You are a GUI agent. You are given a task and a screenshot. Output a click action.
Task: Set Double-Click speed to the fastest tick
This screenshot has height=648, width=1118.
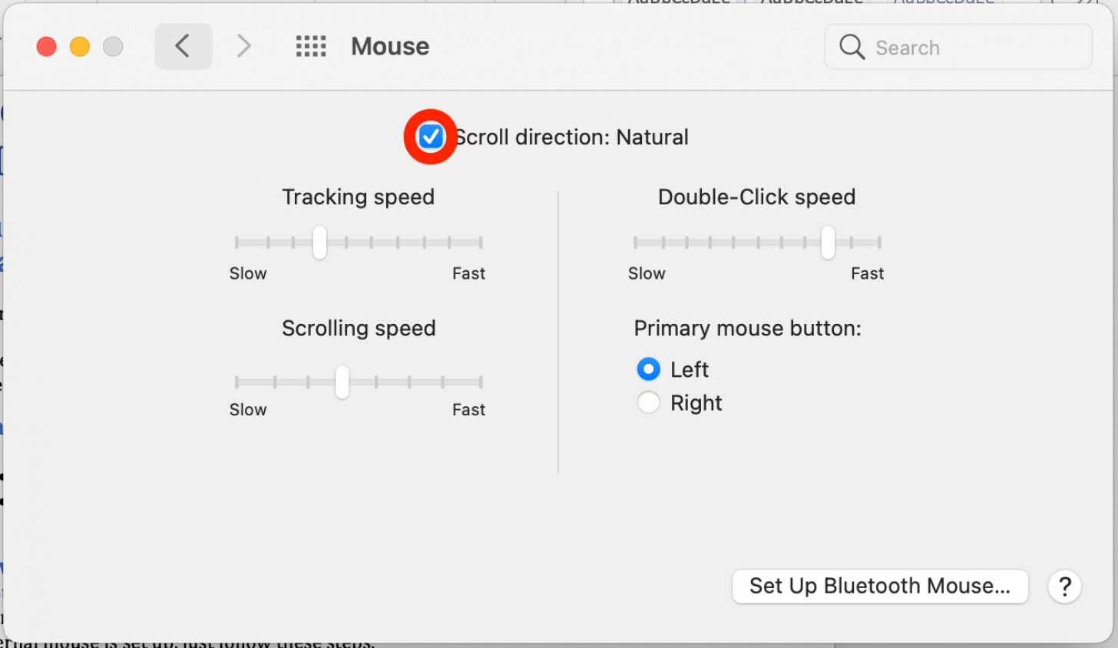click(879, 243)
